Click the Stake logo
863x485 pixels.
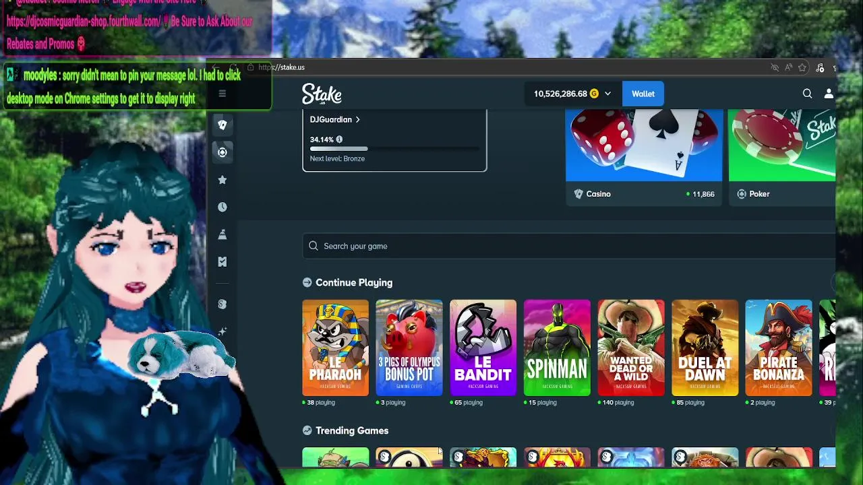[x=322, y=94]
